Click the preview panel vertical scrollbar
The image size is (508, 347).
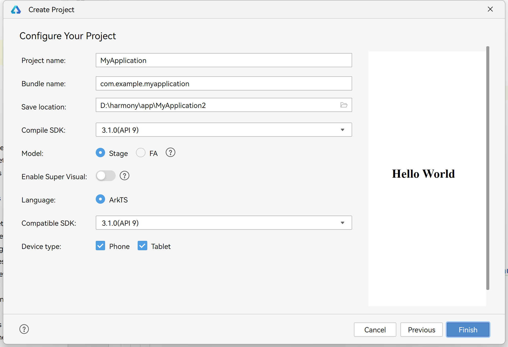point(488,168)
